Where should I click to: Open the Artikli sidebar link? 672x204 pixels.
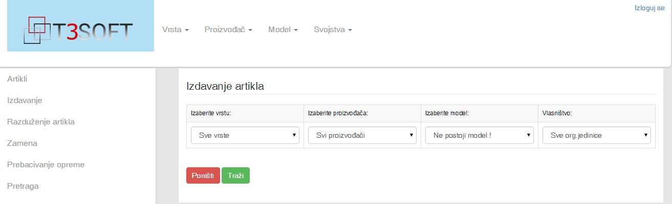pyautogui.click(x=17, y=79)
